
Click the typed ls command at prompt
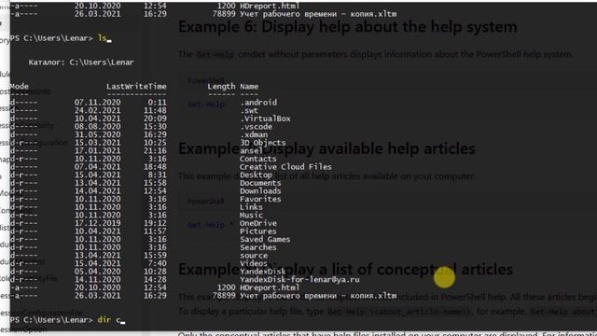(103, 38)
